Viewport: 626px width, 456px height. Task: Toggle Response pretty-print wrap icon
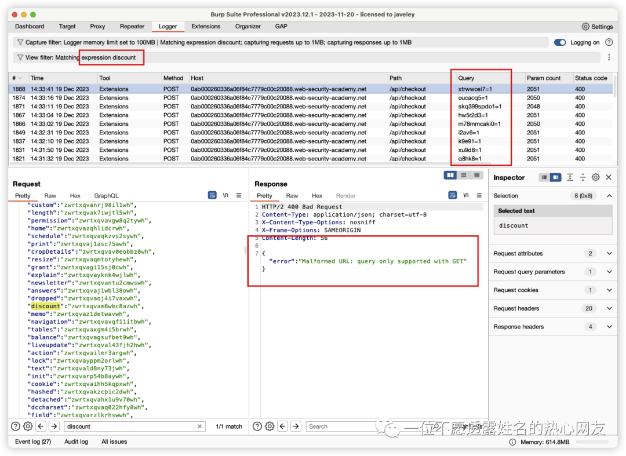[452, 195]
